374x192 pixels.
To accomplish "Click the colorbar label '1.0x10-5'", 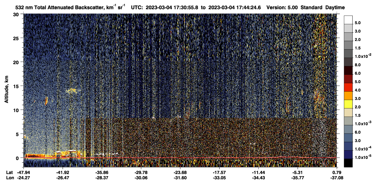I will pyautogui.click(x=362, y=157).
